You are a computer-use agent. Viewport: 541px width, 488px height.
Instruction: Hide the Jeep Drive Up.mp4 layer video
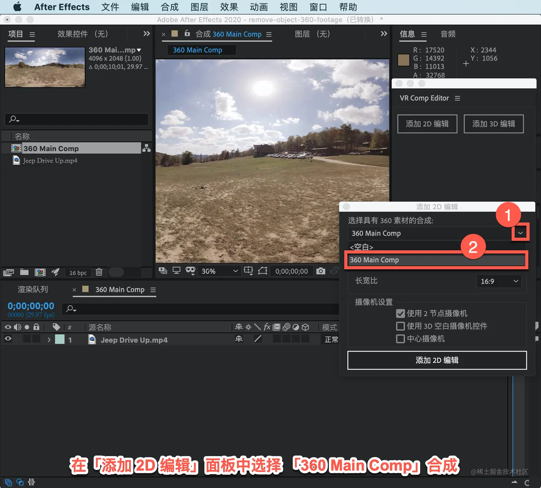point(8,339)
